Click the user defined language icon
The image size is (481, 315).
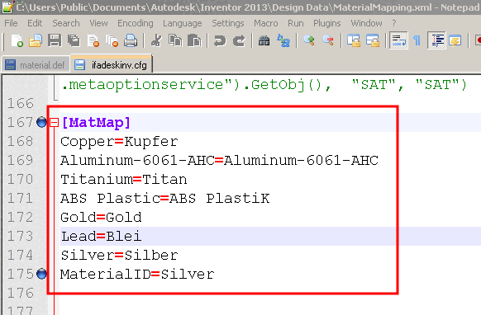click(455, 40)
